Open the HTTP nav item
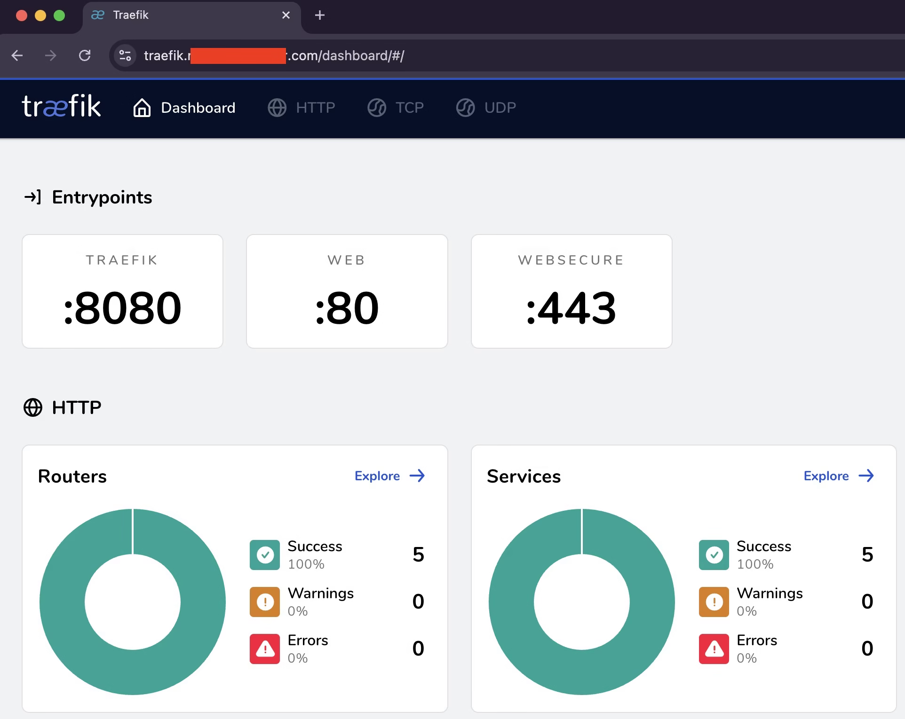Screen dimensions: 905x719 tap(302, 108)
